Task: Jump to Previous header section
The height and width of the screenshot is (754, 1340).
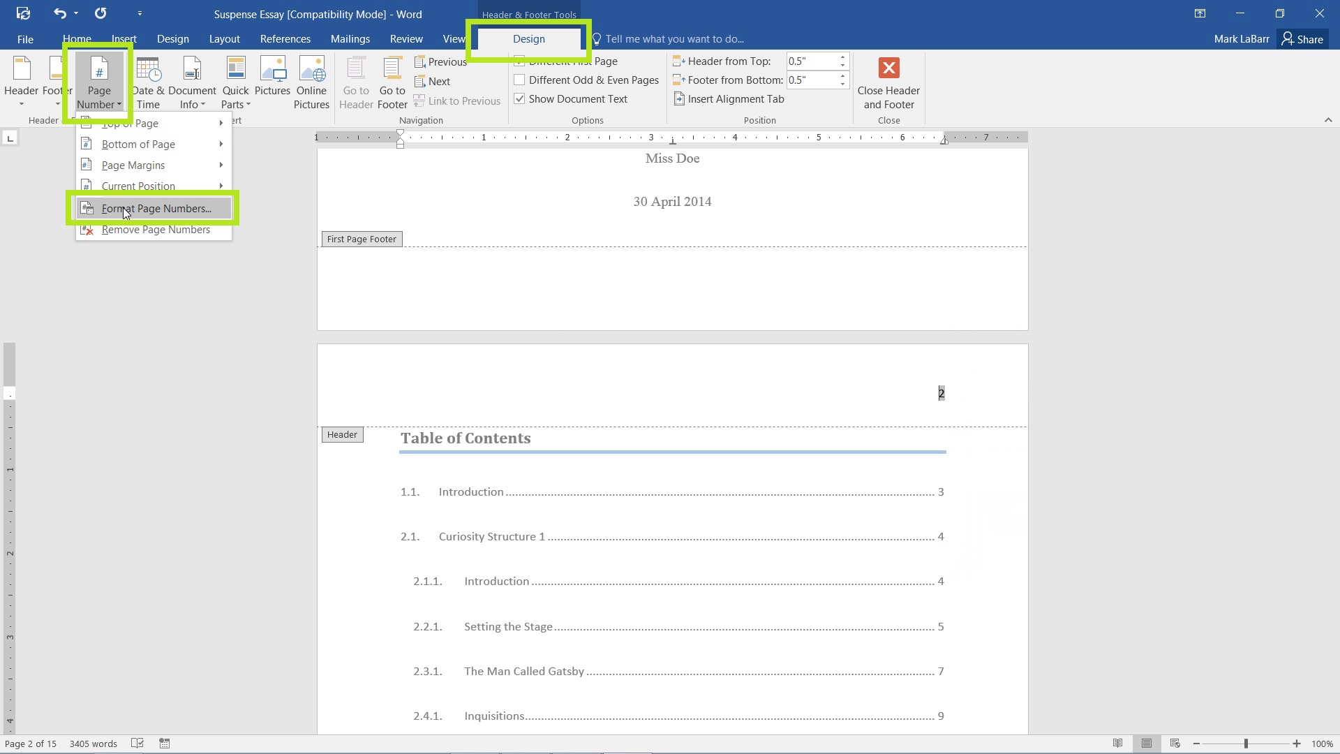Action: tap(440, 62)
